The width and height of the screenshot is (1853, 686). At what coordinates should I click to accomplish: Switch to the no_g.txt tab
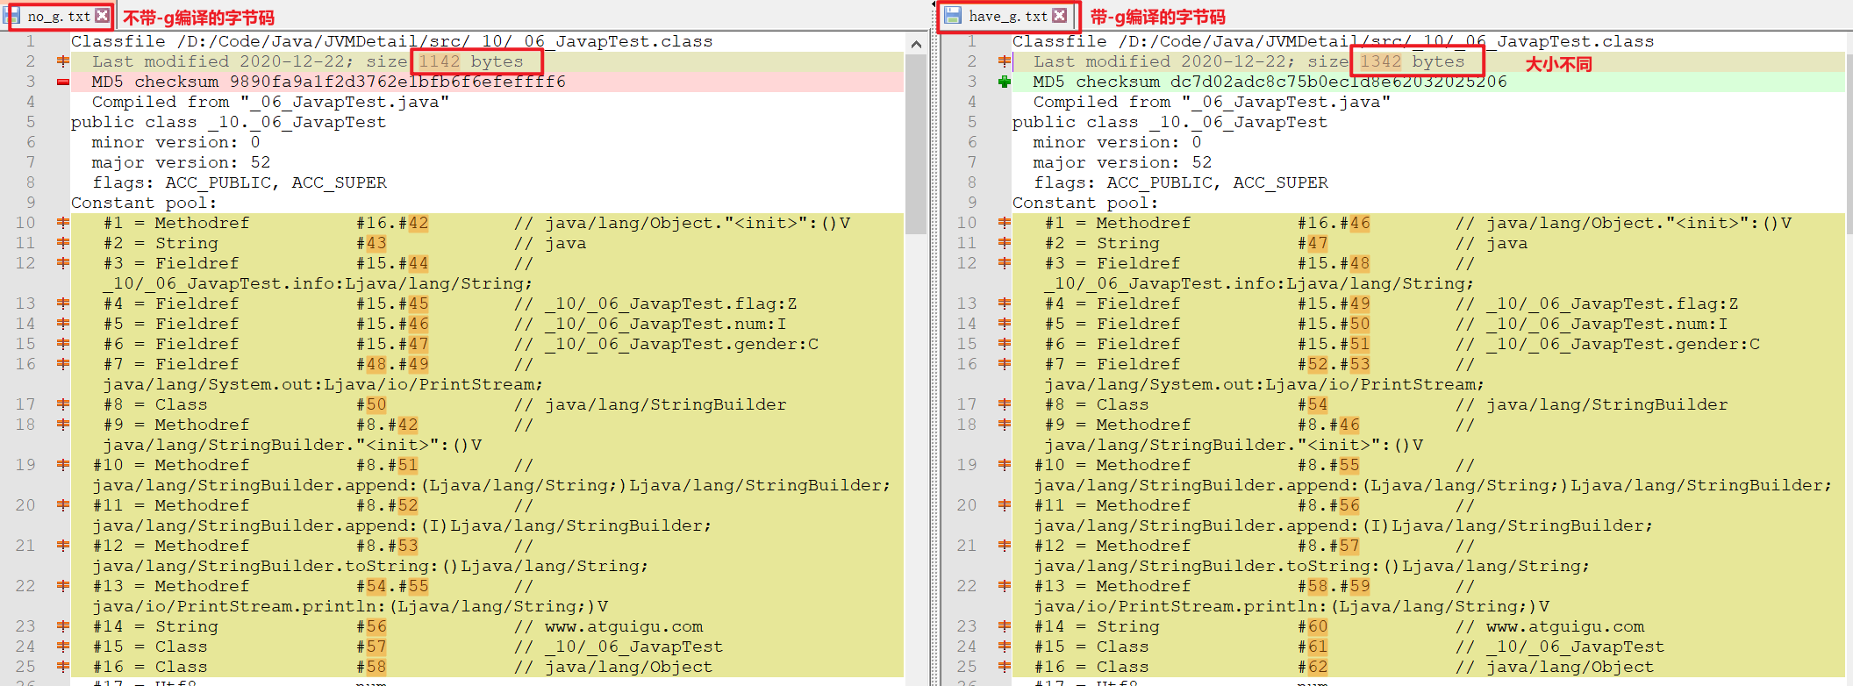point(57,16)
